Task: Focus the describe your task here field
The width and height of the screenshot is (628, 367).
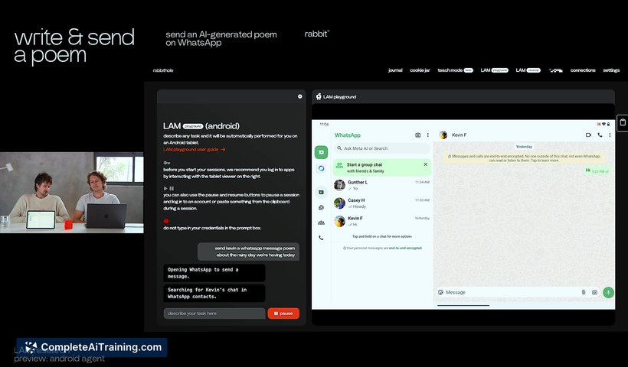Action: [214, 313]
